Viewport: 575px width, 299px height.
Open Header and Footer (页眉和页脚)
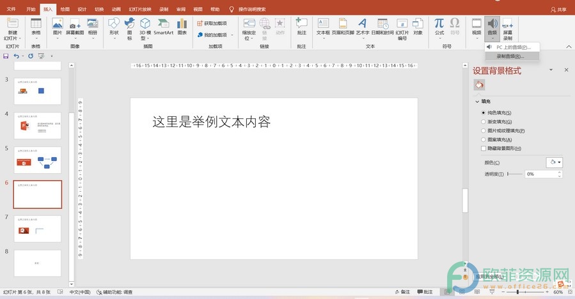[x=343, y=26]
